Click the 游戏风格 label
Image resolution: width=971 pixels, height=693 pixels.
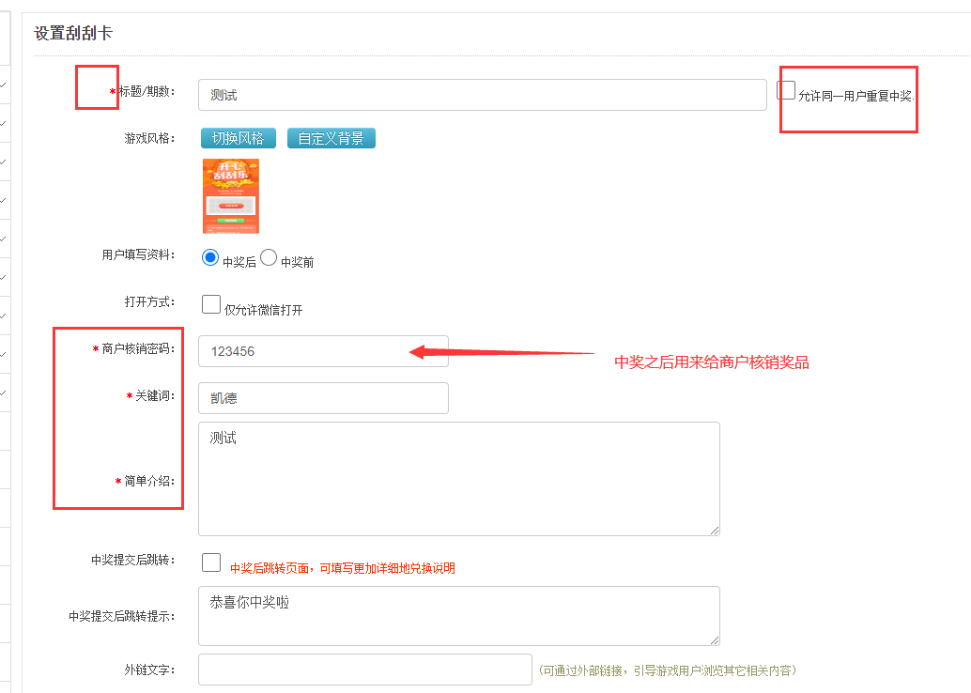[149, 138]
